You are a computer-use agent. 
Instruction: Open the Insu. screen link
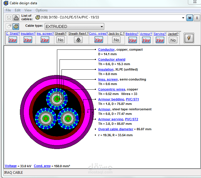pos(108,80)
